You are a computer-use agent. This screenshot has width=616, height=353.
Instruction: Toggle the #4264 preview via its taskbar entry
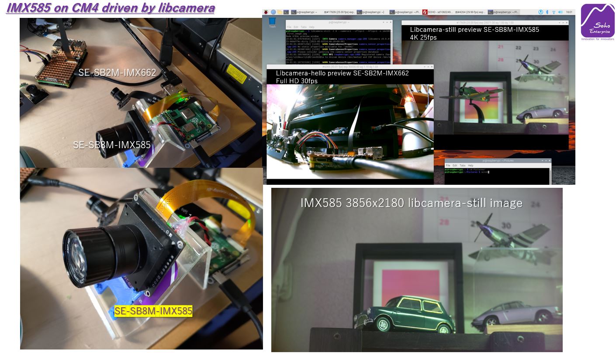coord(472,12)
